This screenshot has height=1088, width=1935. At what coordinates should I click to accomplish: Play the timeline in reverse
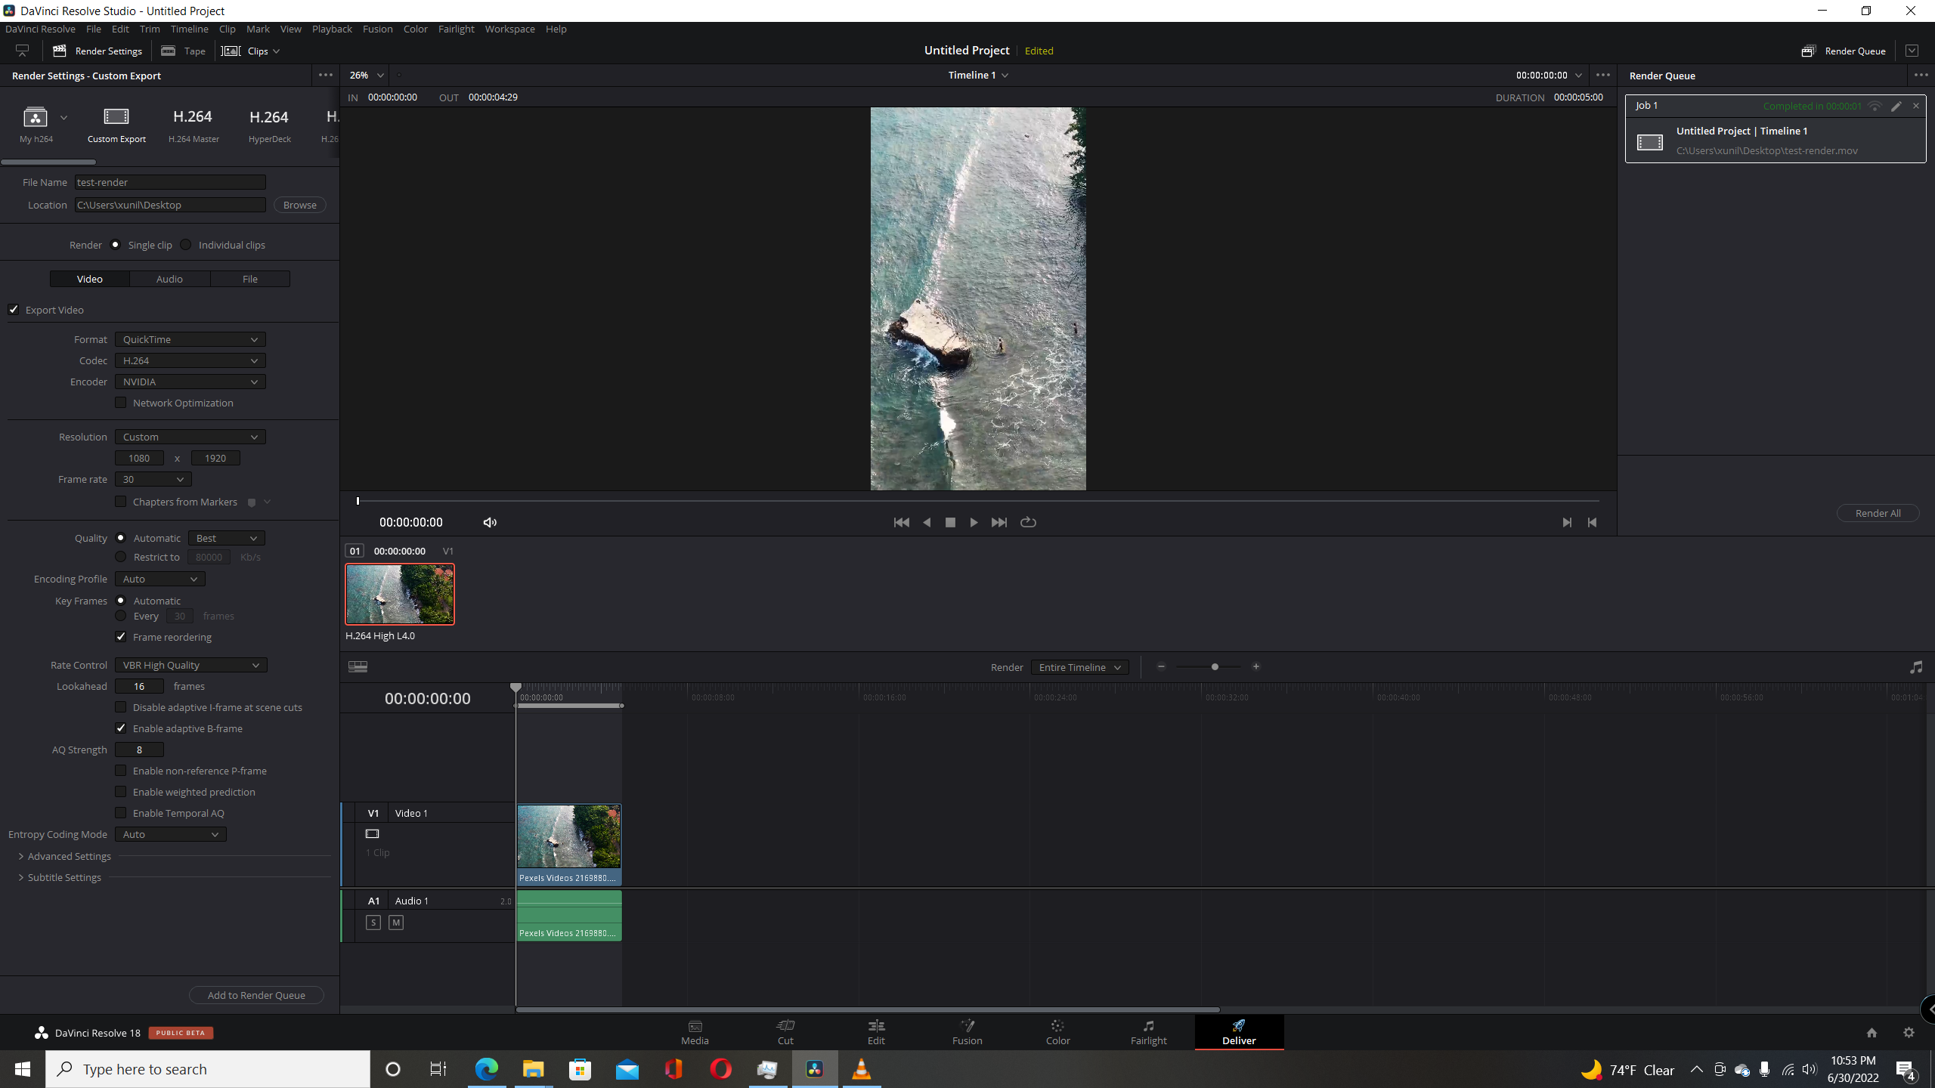927,522
